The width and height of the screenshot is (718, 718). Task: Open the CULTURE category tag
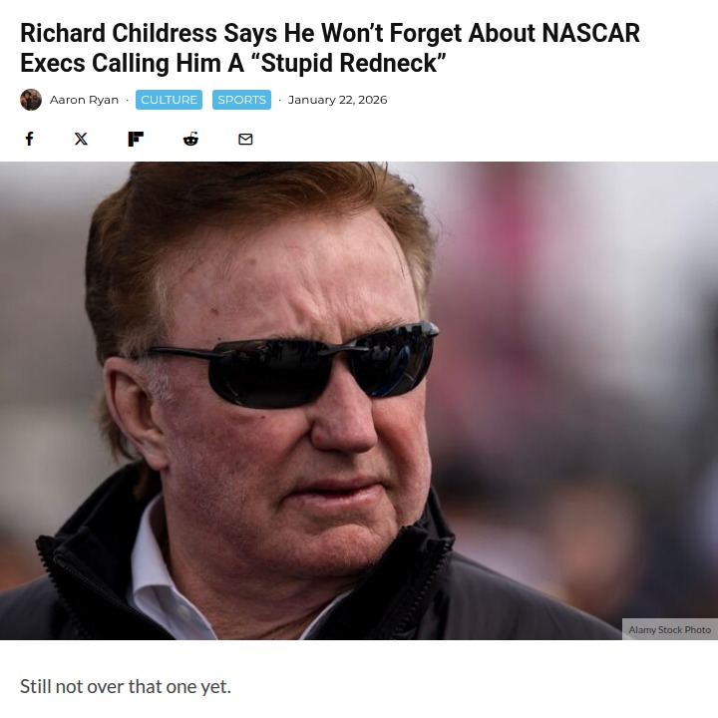coord(169,100)
